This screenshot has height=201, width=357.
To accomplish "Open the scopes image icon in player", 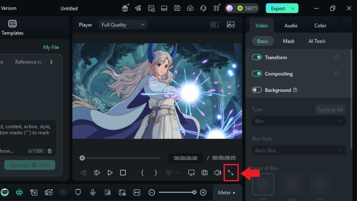I will pyautogui.click(x=231, y=25).
